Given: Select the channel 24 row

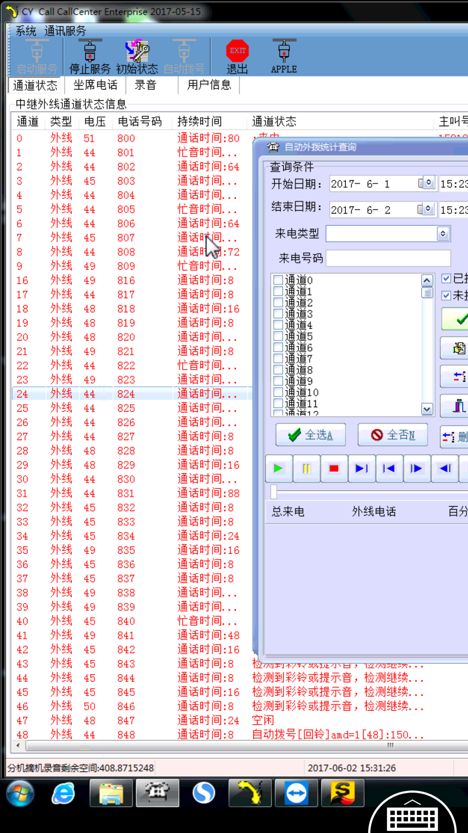Looking at the screenshot, I should tap(132, 394).
